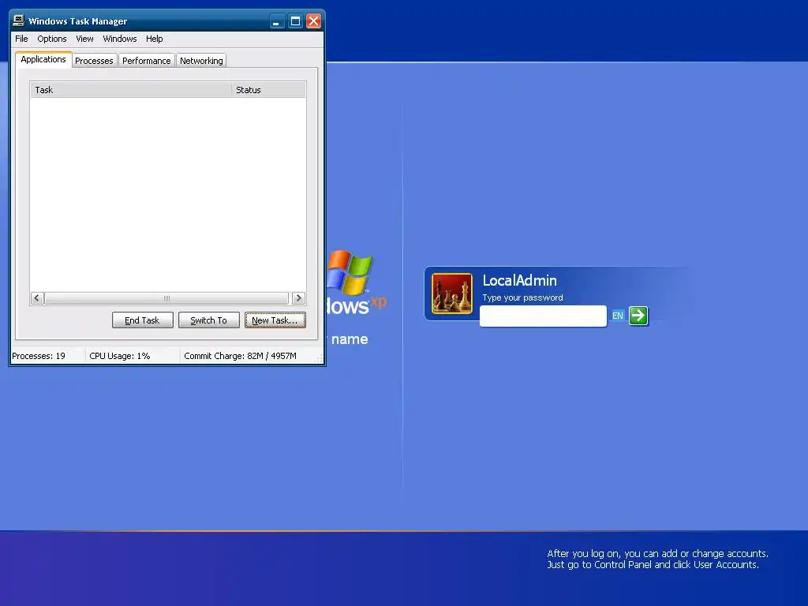Close the Task Manager window
The image size is (808, 606).
pos(313,21)
